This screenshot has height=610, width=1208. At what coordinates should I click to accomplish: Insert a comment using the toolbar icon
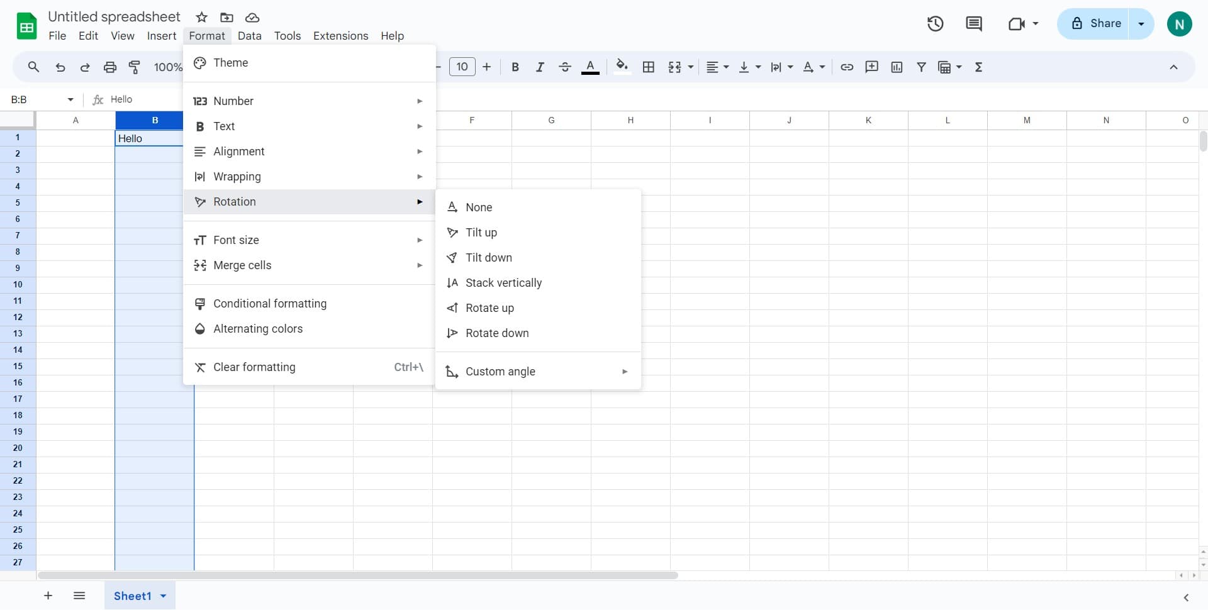872,67
